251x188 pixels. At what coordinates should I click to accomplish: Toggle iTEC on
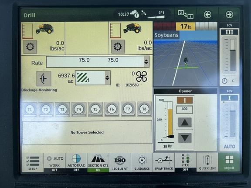click(185, 162)
